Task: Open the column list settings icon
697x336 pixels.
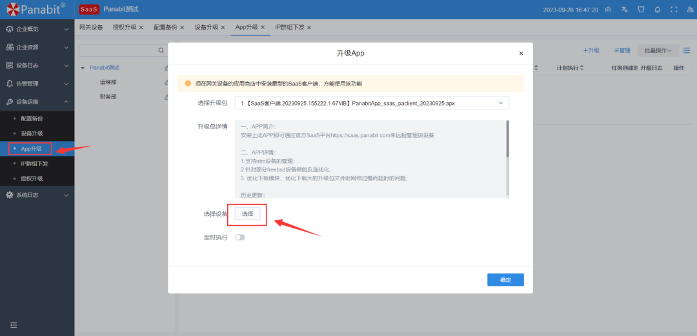Action: 686,50
